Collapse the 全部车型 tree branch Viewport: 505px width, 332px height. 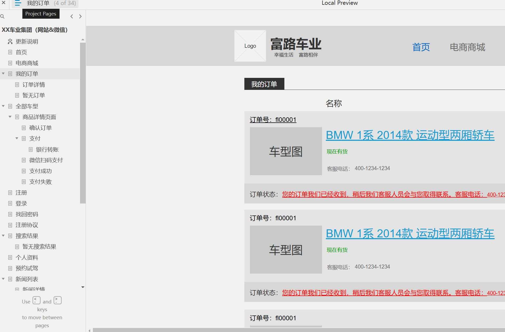click(3, 106)
